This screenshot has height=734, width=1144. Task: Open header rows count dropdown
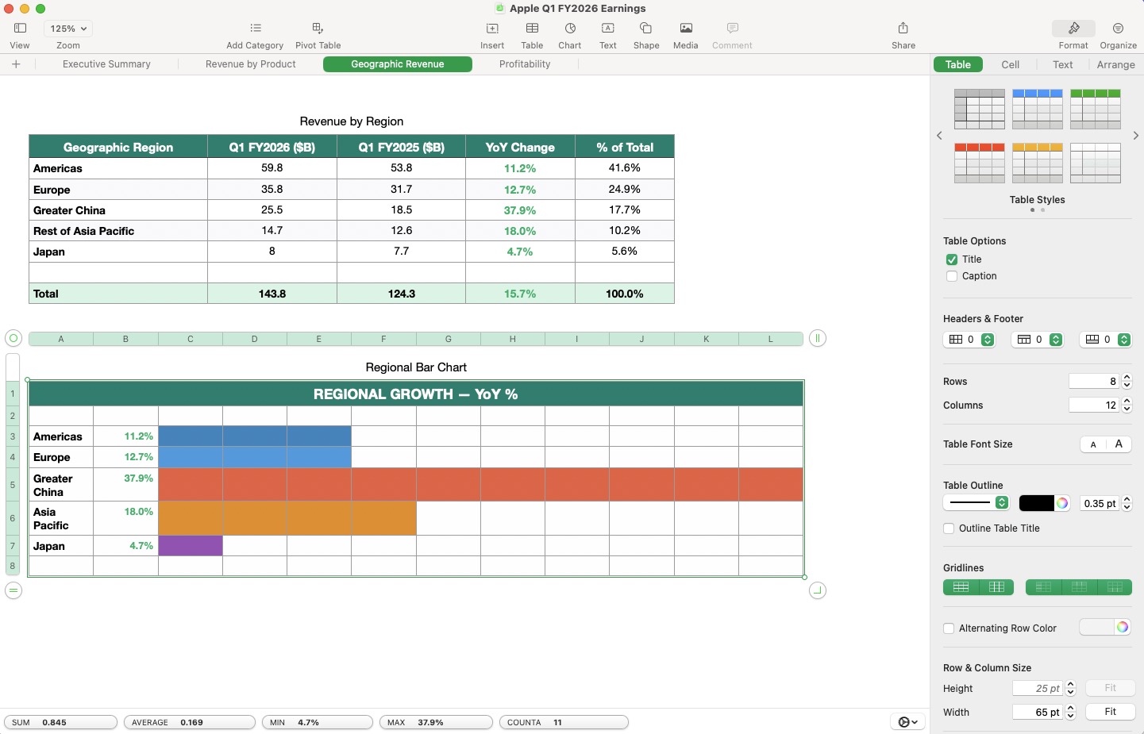pos(1037,340)
